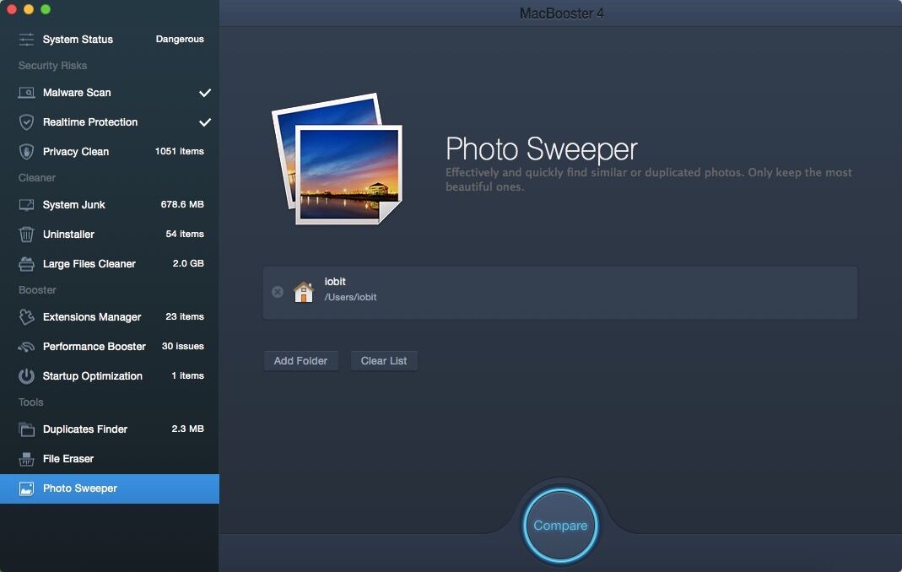Click the 30 issues count
Viewport: 902px width, 572px height.
(x=183, y=347)
